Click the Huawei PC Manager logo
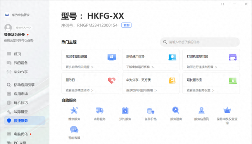Viewport: 252px width, 144px height. [7, 15]
